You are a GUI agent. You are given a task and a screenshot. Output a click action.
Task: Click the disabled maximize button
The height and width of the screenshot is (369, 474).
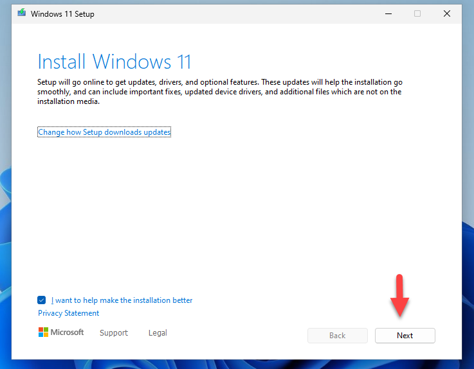click(417, 13)
